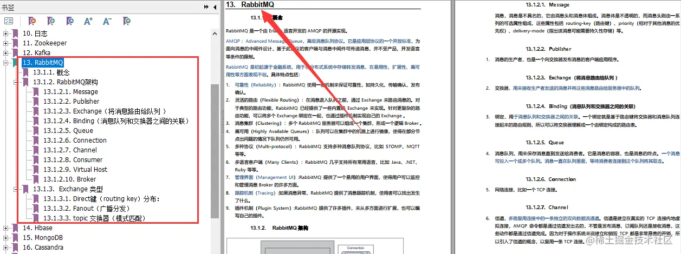Increase bookmark text size with A+
This screenshot has height=254, width=681.
point(88,21)
